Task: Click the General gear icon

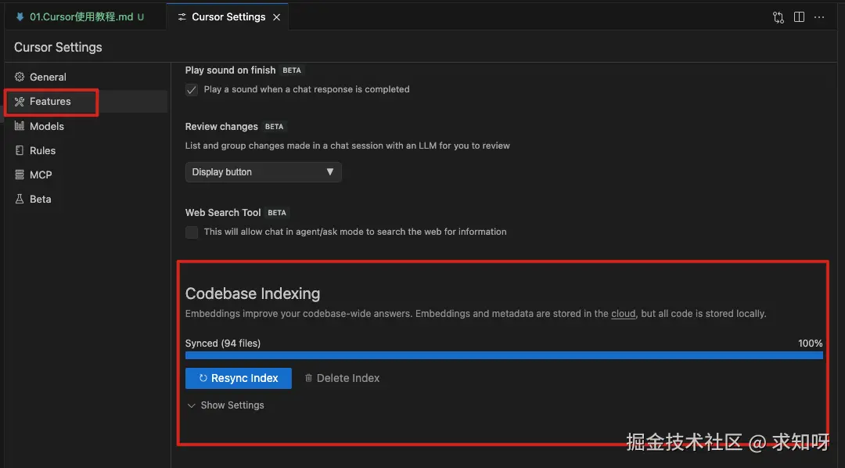Action: click(20, 77)
